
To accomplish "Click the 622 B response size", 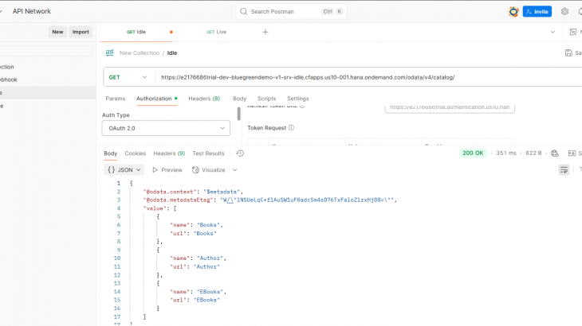I will [533, 153].
